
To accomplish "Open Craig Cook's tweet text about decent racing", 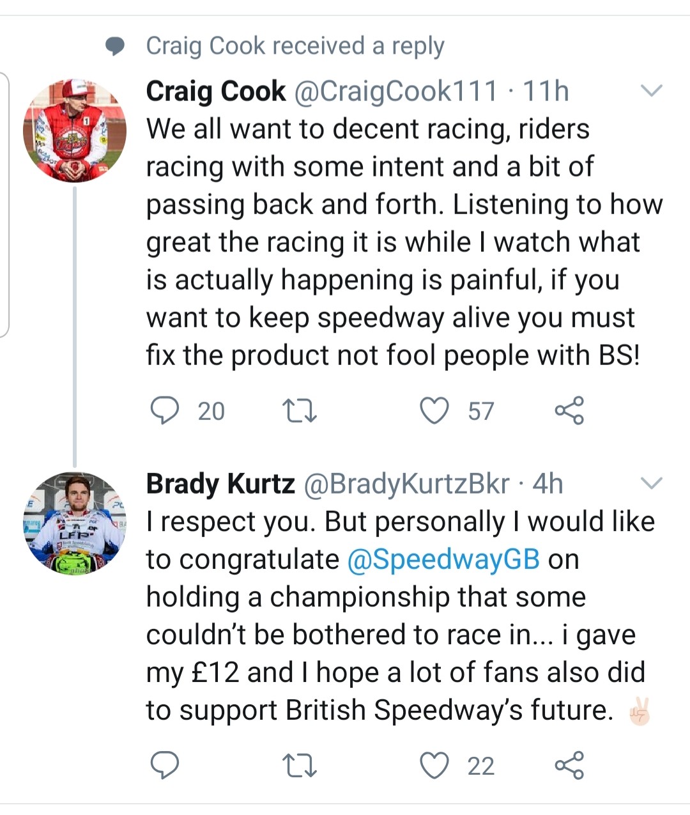I will click(x=404, y=242).
